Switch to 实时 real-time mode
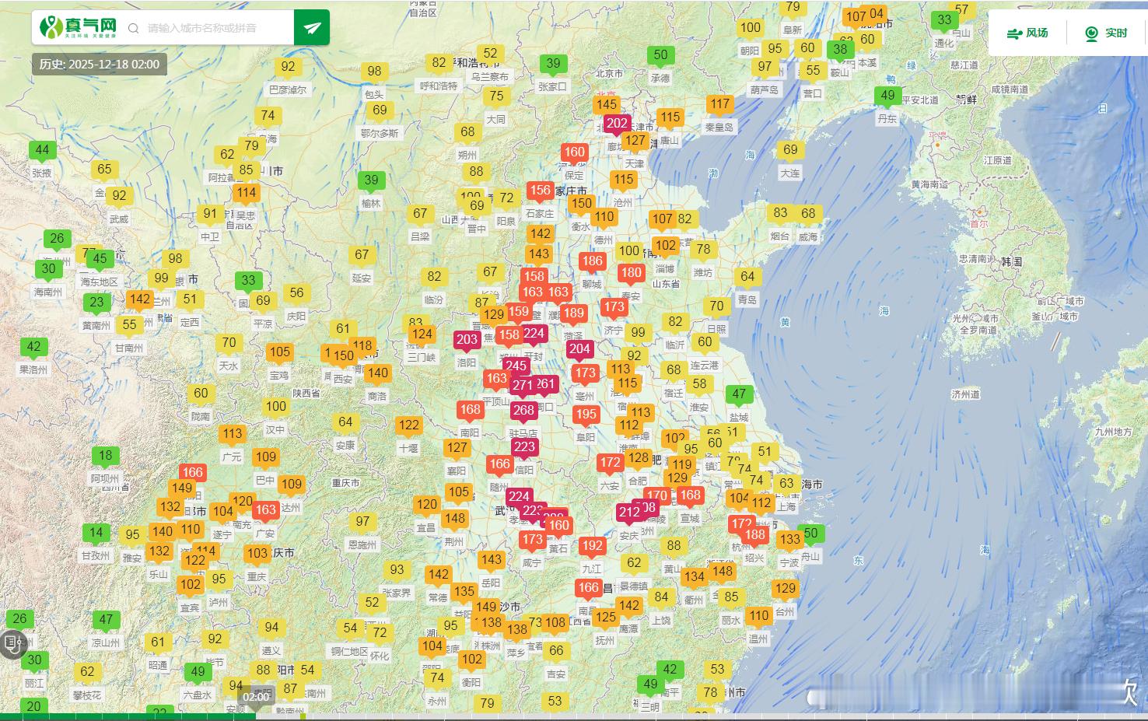The image size is (1148, 721). point(1107,33)
